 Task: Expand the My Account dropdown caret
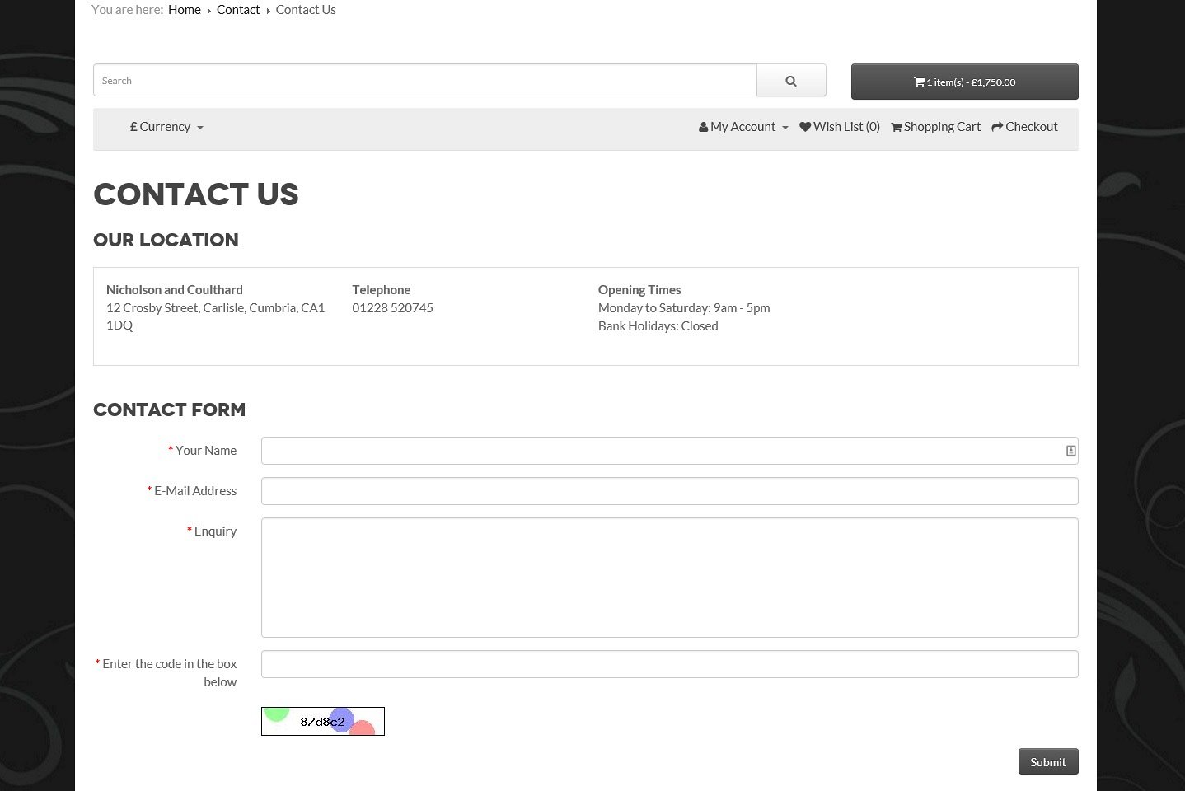coord(785,128)
